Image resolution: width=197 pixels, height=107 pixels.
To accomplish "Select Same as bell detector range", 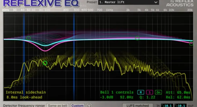I will point(58,105).
